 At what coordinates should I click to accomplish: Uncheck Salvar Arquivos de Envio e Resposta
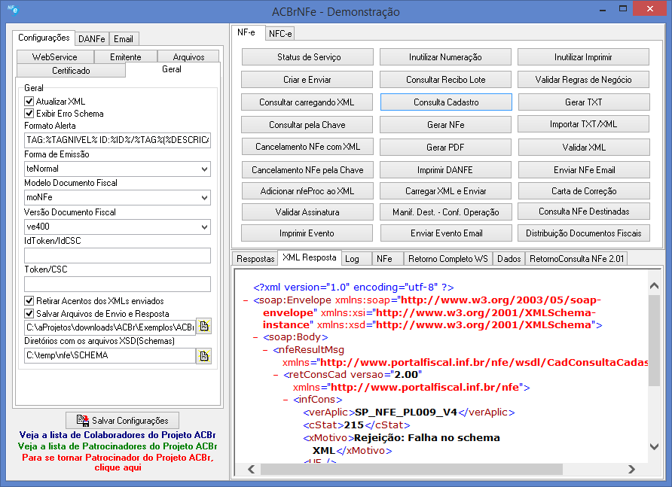point(29,314)
